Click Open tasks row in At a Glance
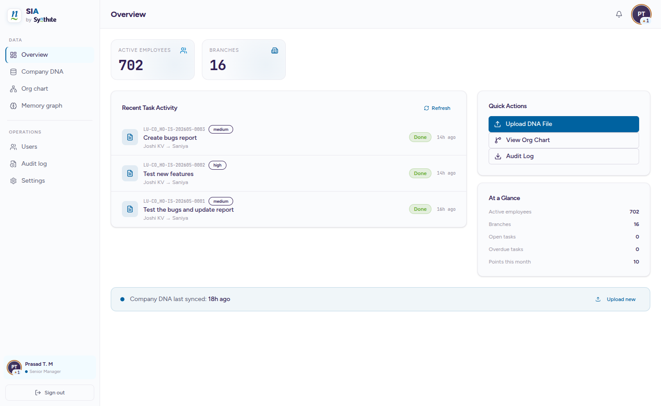 click(x=564, y=237)
